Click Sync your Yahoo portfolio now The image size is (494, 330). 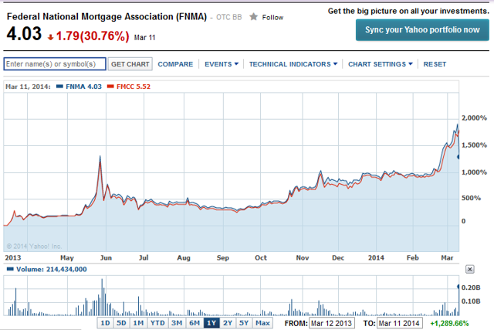[422, 30]
